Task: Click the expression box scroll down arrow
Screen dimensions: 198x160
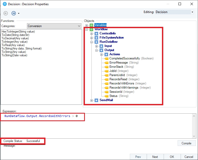Action: coord(194,136)
